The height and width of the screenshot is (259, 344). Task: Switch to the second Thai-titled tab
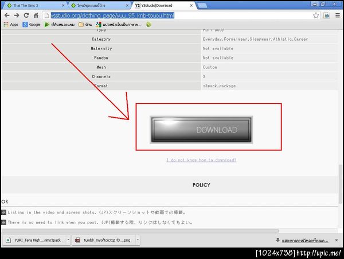99,5
